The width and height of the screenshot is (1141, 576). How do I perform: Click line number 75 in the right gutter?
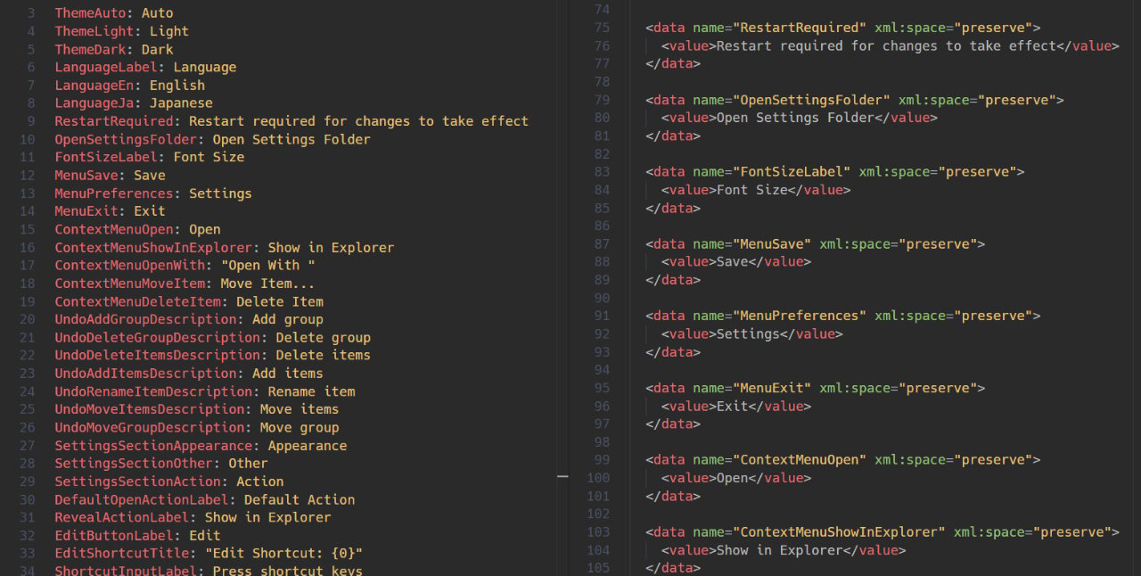602,28
